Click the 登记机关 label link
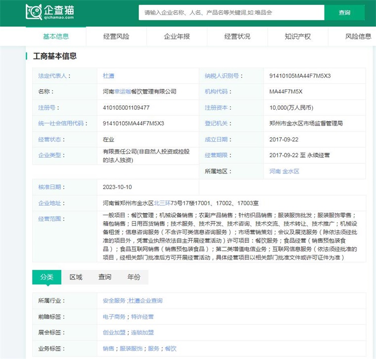The height and width of the screenshot is (359, 376). (216, 124)
